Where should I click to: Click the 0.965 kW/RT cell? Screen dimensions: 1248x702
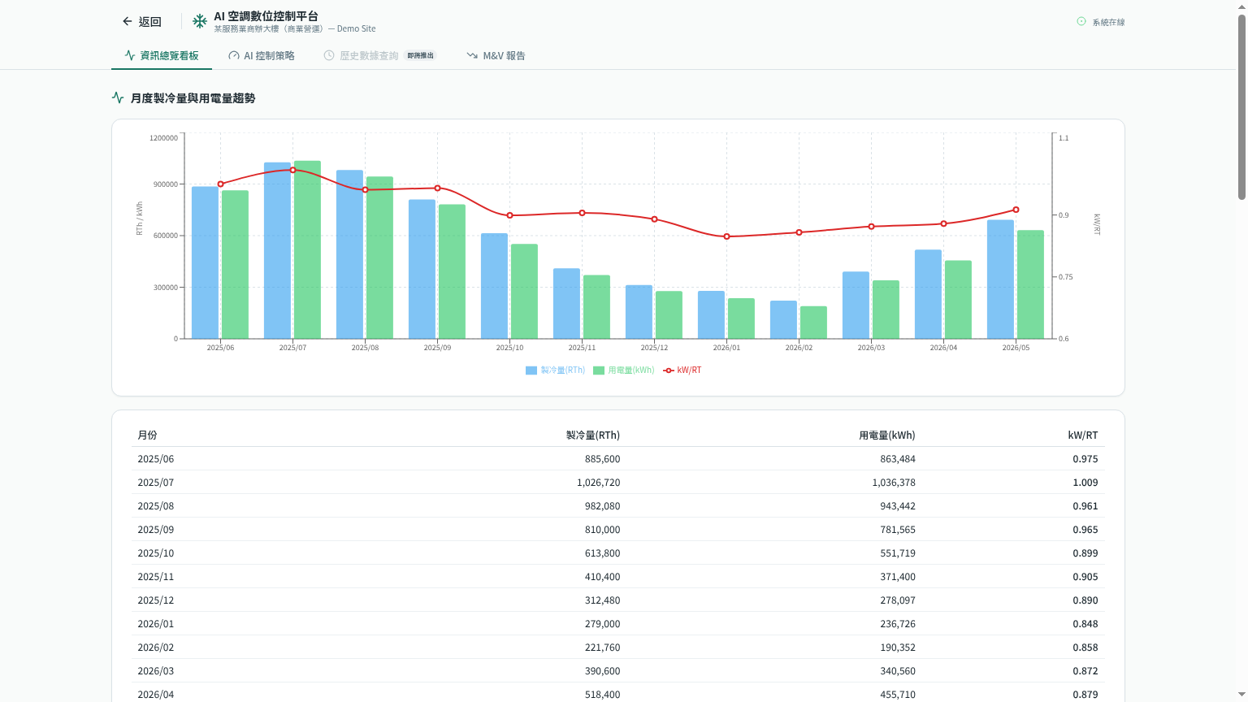[x=1085, y=530]
